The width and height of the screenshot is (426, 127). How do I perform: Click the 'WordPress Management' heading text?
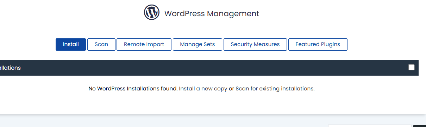tap(212, 14)
